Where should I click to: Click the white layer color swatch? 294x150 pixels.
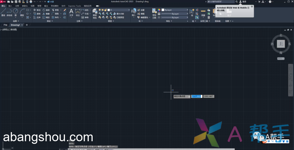point(109,10)
